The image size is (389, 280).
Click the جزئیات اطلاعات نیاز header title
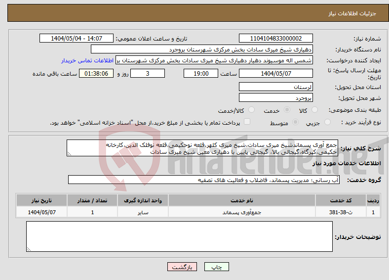click(x=352, y=13)
